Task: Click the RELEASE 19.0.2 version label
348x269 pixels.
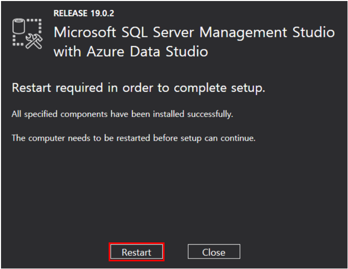Action: pos(84,13)
